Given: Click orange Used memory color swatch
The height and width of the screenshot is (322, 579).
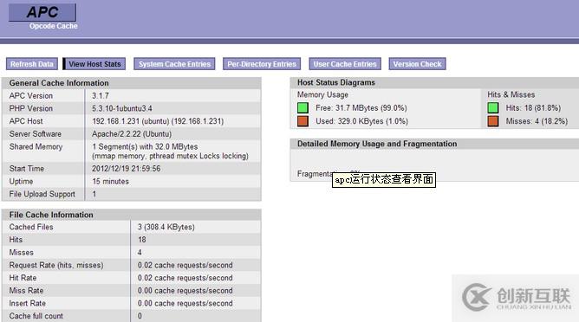Looking at the screenshot, I should (303, 121).
